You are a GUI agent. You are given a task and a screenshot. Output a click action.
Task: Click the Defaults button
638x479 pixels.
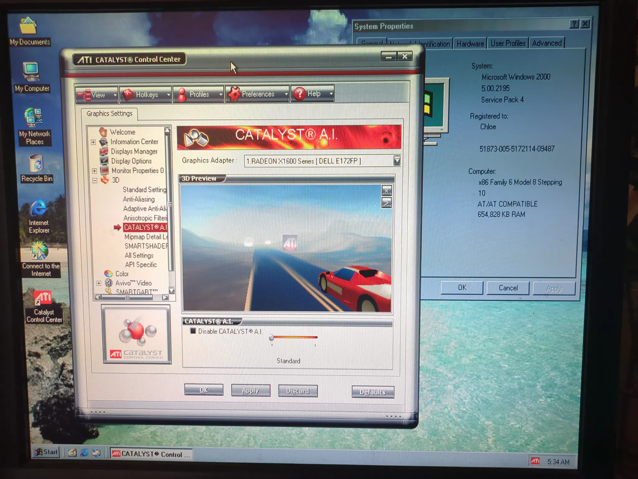pyautogui.click(x=373, y=392)
